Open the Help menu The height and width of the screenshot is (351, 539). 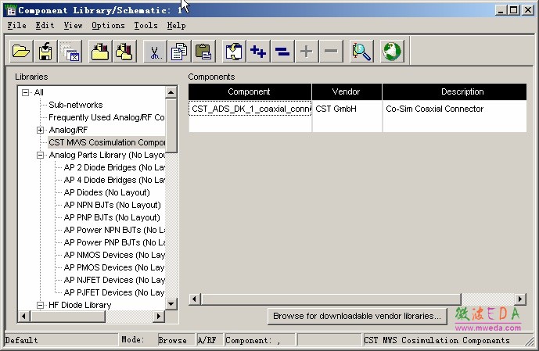[x=176, y=26]
